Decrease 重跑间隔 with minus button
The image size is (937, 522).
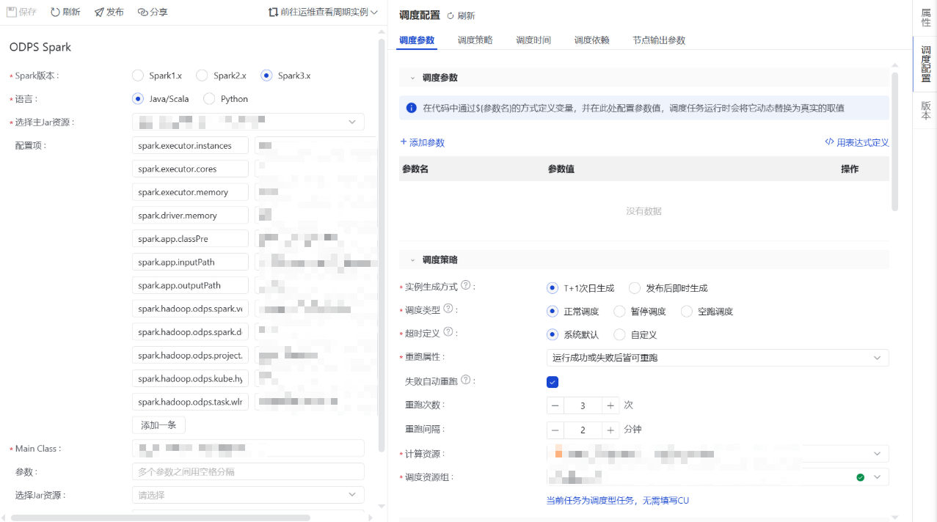pyautogui.click(x=555, y=430)
